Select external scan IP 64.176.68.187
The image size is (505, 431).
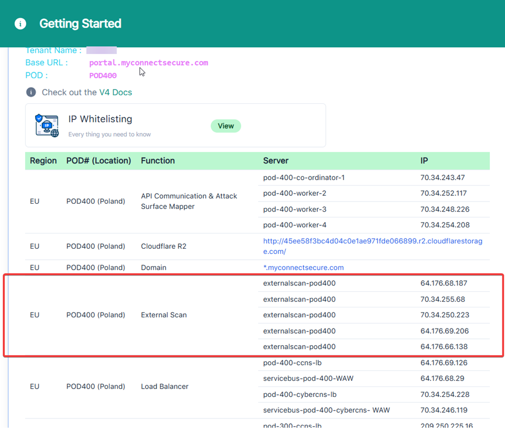pos(444,283)
